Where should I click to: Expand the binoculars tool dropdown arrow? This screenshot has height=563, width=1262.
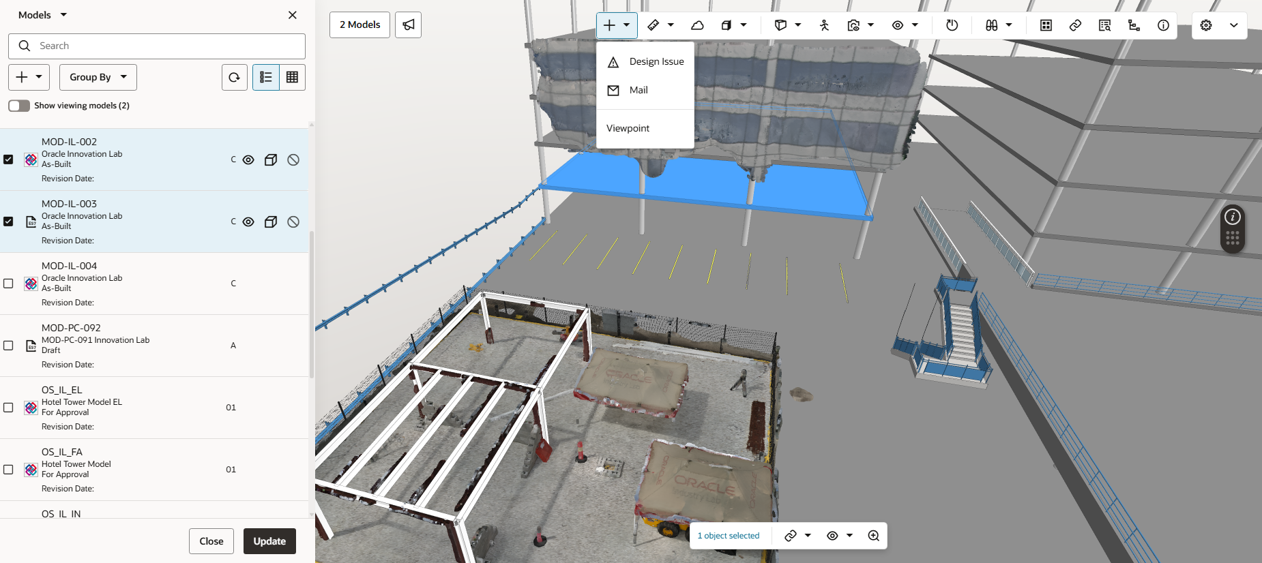tap(1009, 25)
